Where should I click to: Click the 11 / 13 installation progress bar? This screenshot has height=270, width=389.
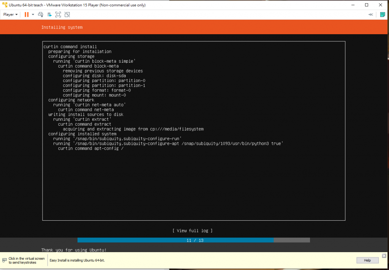pyautogui.click(x=193, y=240)
